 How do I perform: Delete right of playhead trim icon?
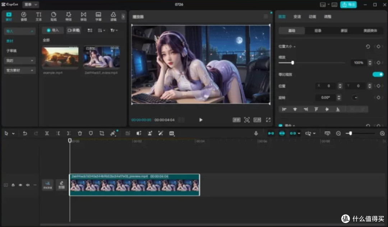[69, 133]
